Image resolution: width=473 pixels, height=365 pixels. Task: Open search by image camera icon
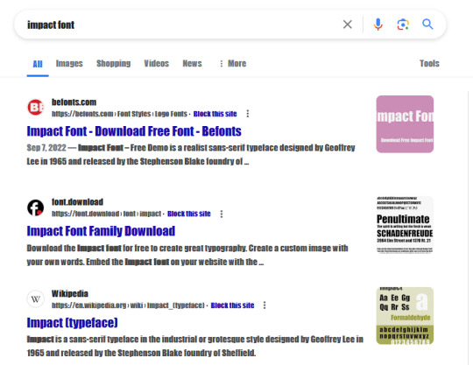403,25
